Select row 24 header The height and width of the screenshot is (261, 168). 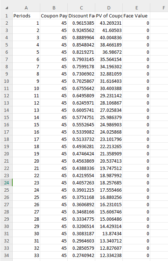point(6,183)
